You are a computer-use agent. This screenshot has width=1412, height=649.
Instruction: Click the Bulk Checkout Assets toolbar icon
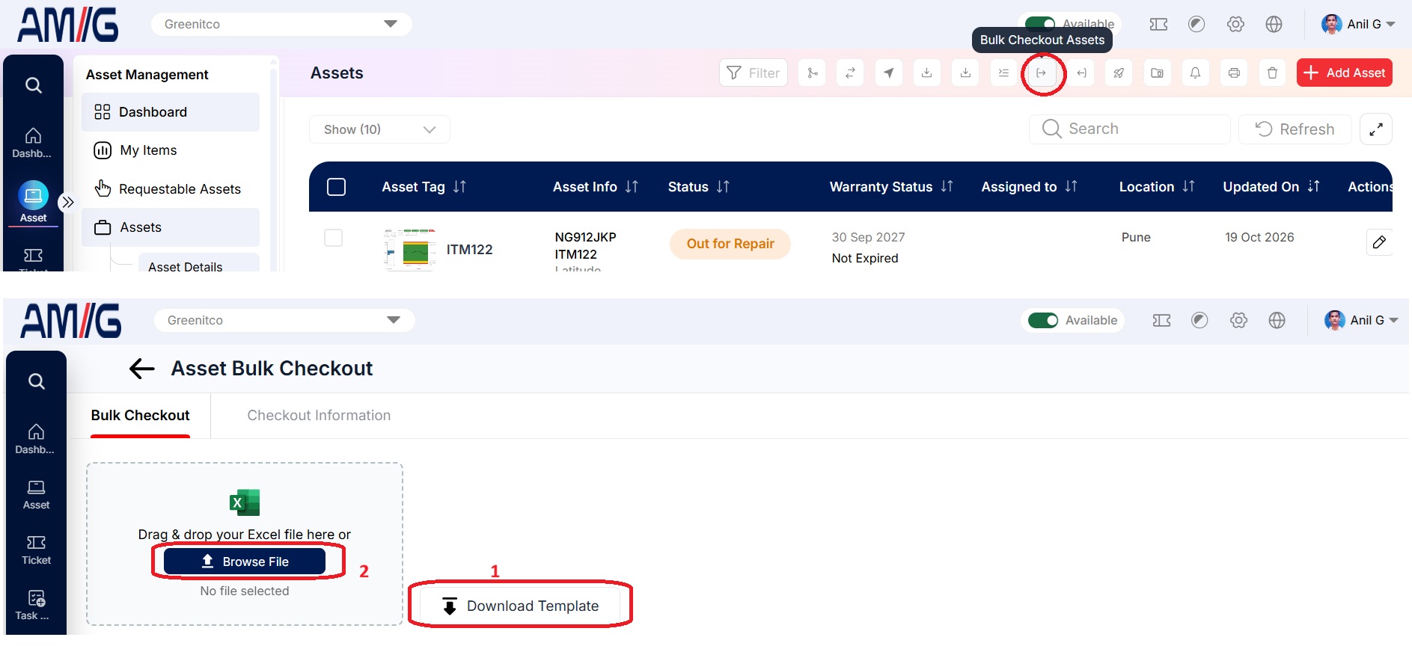click(x=1042, y=73)
